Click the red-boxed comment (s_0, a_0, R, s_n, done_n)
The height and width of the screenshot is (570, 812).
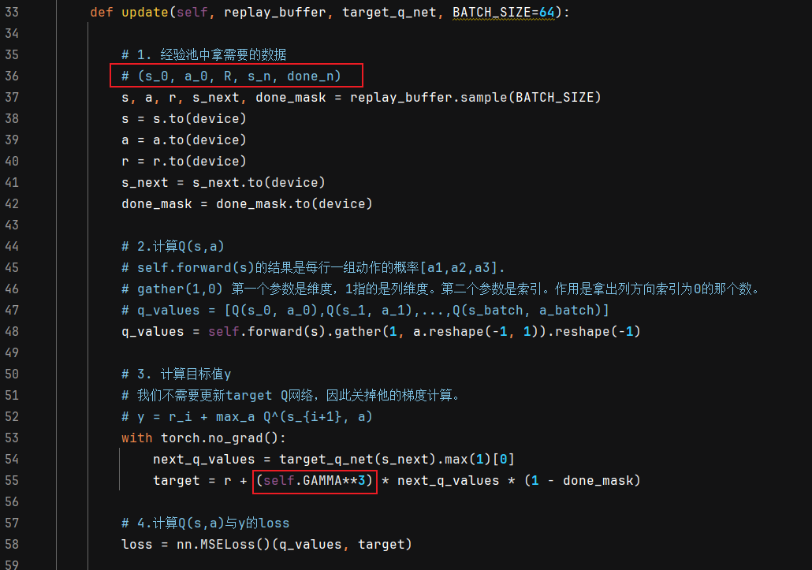[237, 76]
